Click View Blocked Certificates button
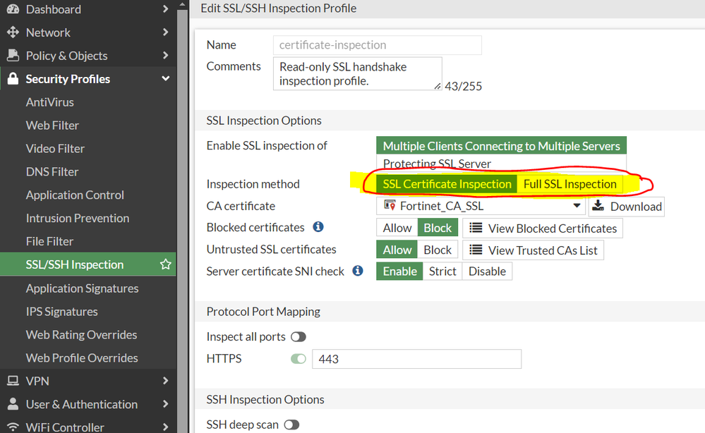The height and width of the screenshot is (433, 705). pos(543,228)
